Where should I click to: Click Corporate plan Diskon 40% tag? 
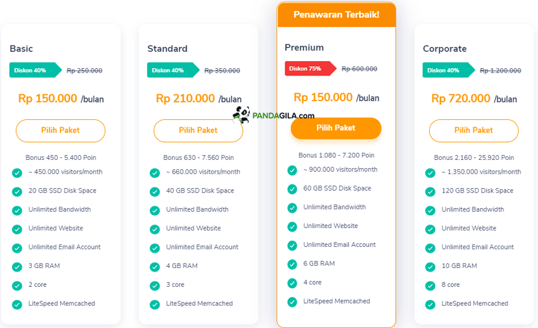pyautogui.click(x=449, y=70)
